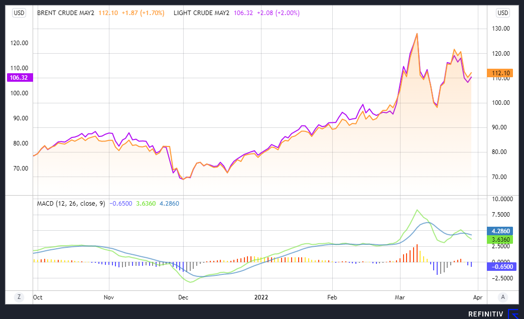Click the green 3.6360 label on MACD axis
The image size is (524, 319).
[500, 239]
